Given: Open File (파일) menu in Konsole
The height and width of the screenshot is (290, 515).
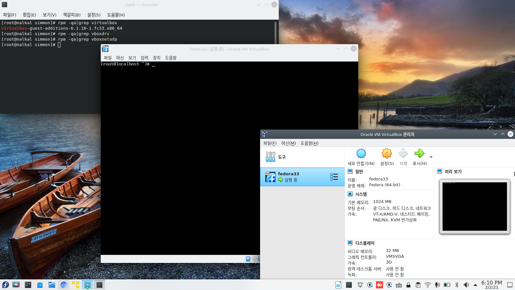Looking at the screenshot, I should (x=10, y=15).
